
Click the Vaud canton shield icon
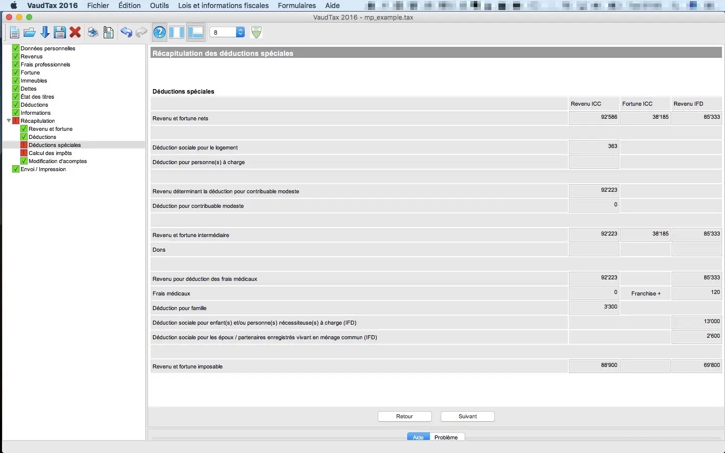[256, 32]
